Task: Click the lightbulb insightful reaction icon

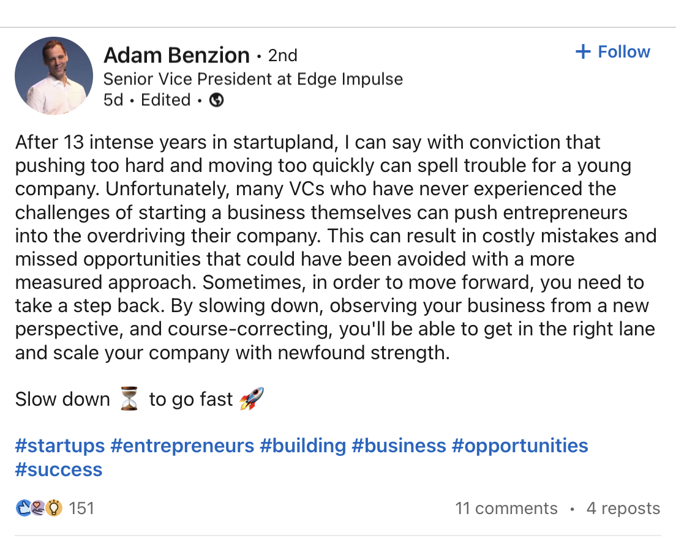Action: pos(54,509)
